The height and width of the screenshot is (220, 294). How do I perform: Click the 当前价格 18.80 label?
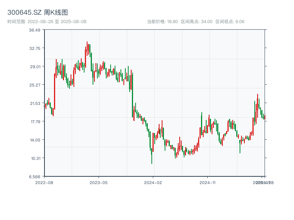[x=162, y=22]
